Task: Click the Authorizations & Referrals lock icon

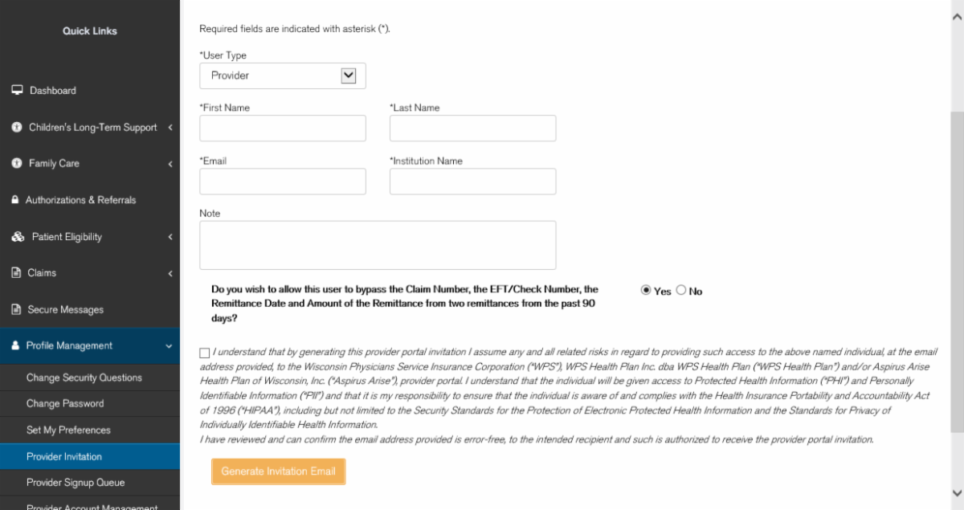Action: pos(15,200)
